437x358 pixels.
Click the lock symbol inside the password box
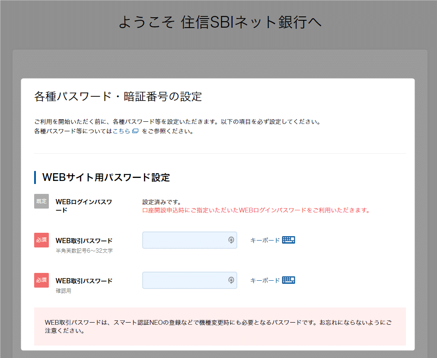coord(232,240)
